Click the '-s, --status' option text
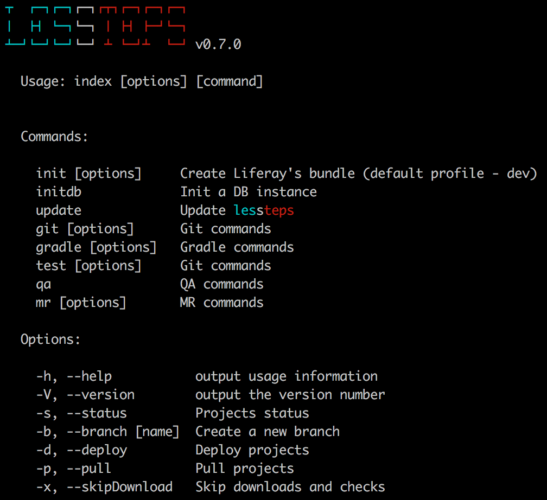 [x=81, y=414]
